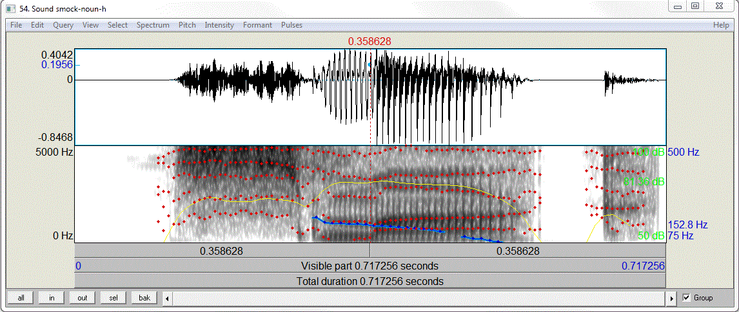
Task: Click the 0.4042 maximum amplitude label
Action: click(x=57, y=55)
